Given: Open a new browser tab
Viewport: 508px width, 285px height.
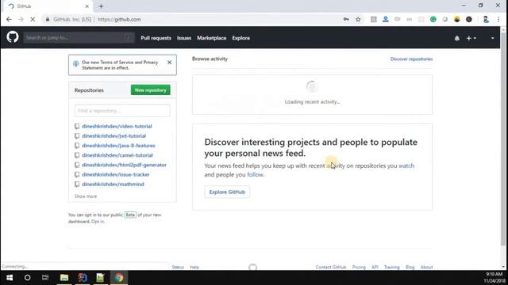Looking at the screenshot, I should pos(101,6).
